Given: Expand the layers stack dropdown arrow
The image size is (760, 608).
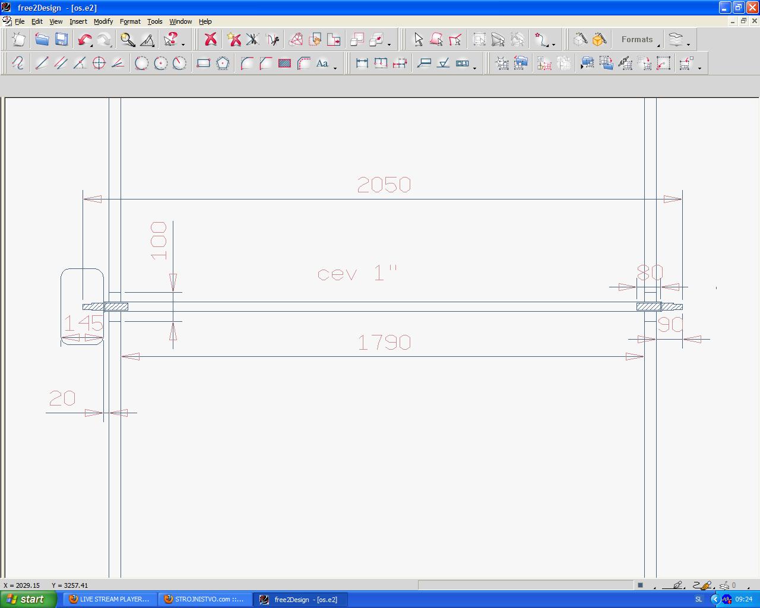Looking at the screenshot, I should (688, 44).
